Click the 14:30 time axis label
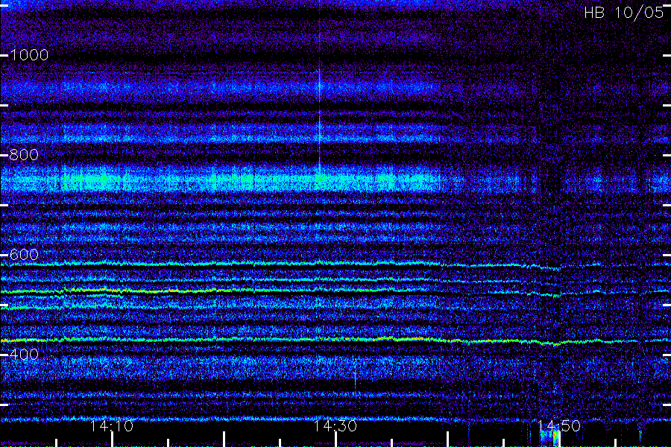The height and width of the screenshot is (447, 671). pos(335,426)
